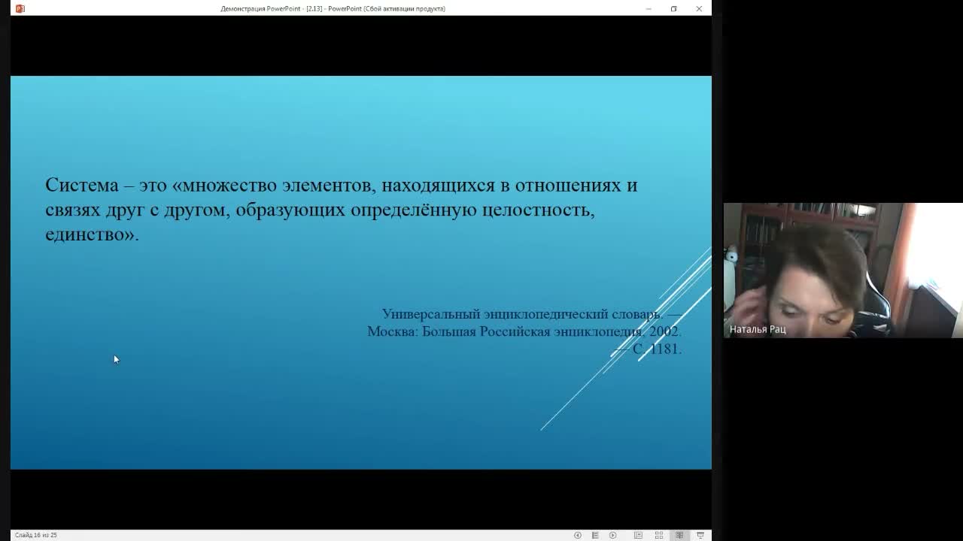Go to the previous slide arrow
Image resolution: width=963 pixels, height=541 pixels.
pyautogui.click(x=578, y=535)
